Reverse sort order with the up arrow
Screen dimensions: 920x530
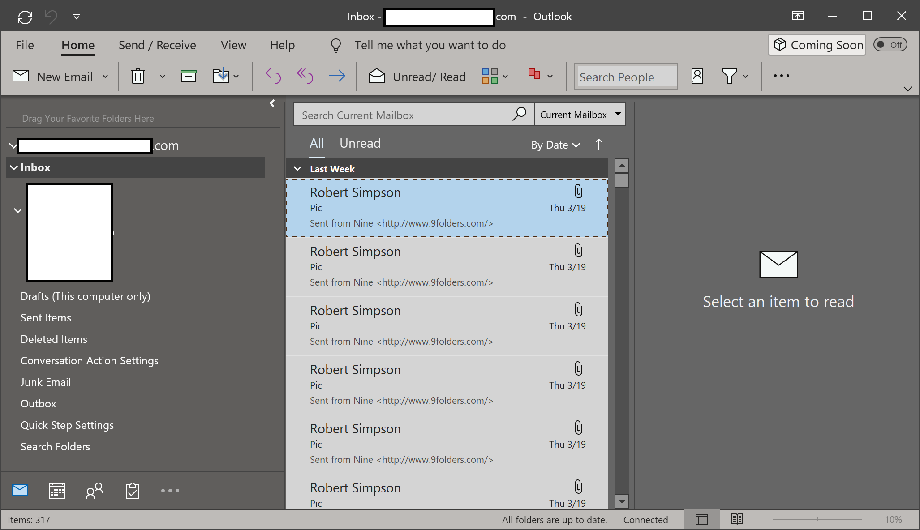pos(599,144)
